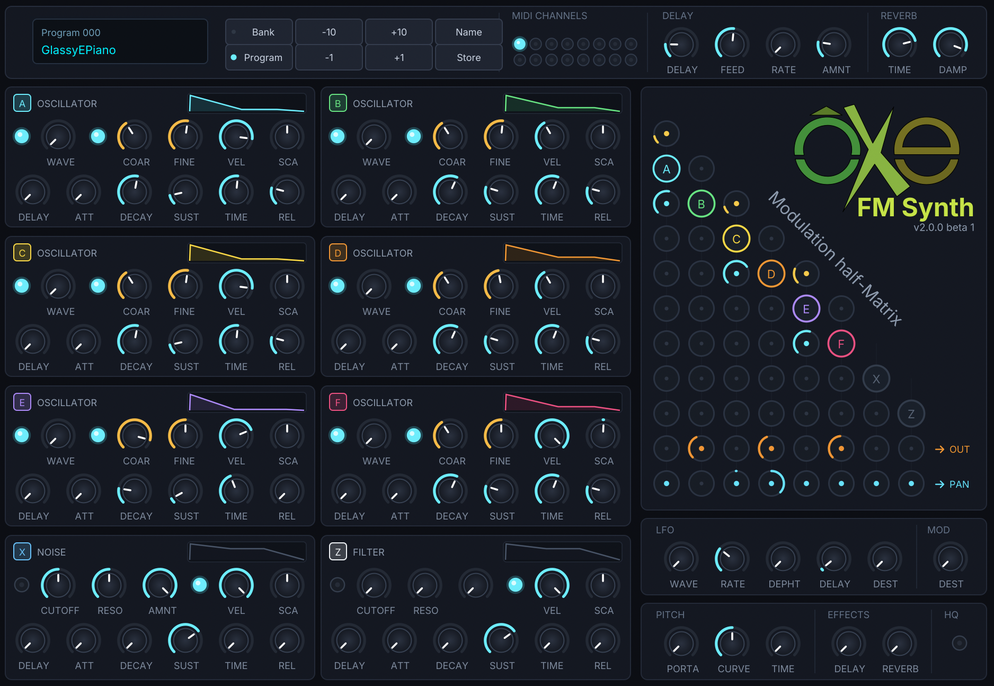
Task: Select operator D node in modulation matrix
Action: coord(771,274)
